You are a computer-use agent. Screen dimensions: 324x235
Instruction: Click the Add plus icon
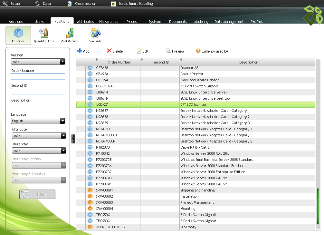(x=80, y=51)
